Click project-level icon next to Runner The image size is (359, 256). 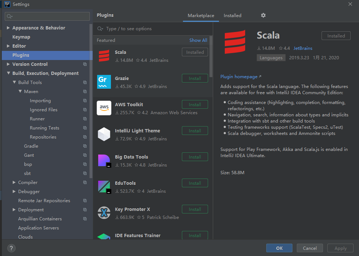pos(85,119)
